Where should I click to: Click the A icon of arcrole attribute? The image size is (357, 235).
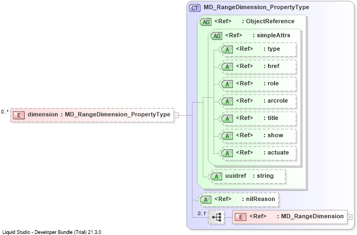(227, 102)
